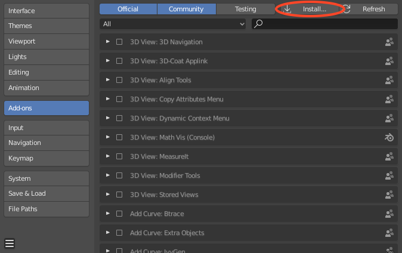Click community icon on 3D-Coat Applink row

[389, 61]
